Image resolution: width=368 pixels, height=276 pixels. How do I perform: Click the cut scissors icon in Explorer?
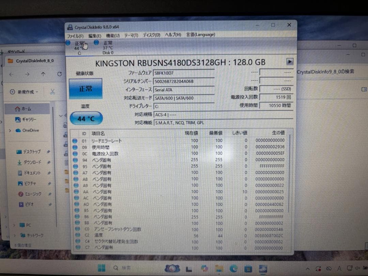52,91
